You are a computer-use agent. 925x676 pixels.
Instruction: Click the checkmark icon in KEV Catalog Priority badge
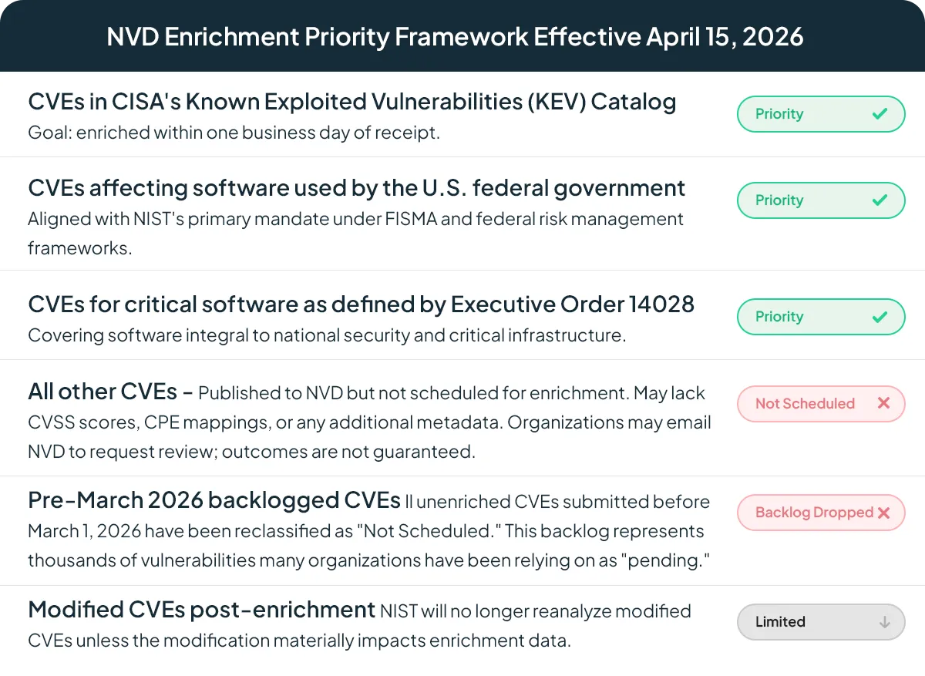[880, 114]
